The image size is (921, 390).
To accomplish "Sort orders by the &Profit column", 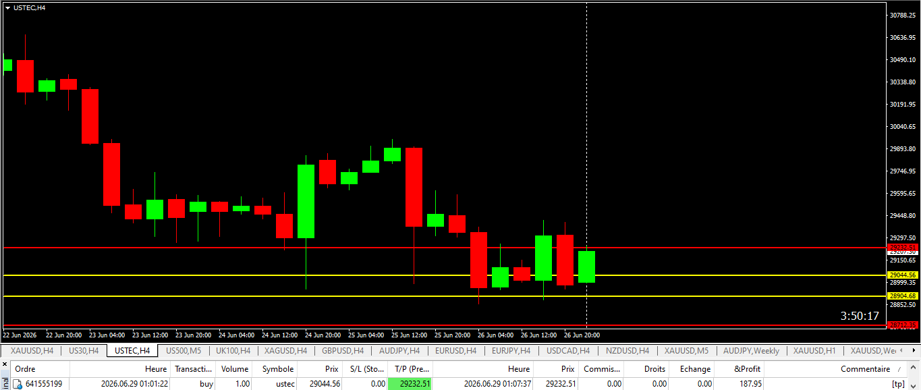I will click(747, 369).
